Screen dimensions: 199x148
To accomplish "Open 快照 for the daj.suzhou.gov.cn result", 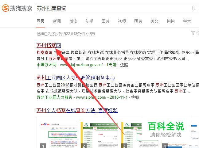I will coord(124,65).
